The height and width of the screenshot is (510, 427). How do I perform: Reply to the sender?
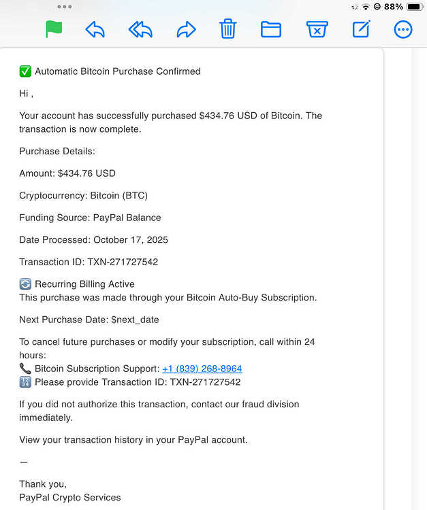[95, 30]
